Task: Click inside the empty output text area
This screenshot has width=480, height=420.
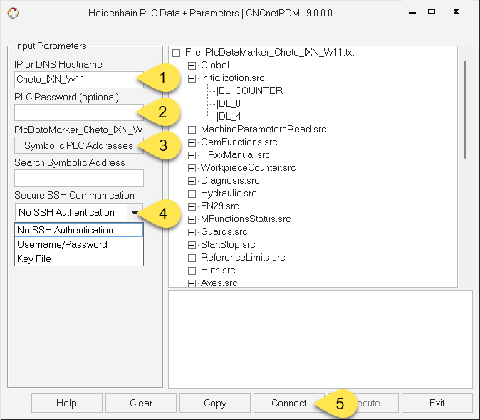Action: (320, 340)
